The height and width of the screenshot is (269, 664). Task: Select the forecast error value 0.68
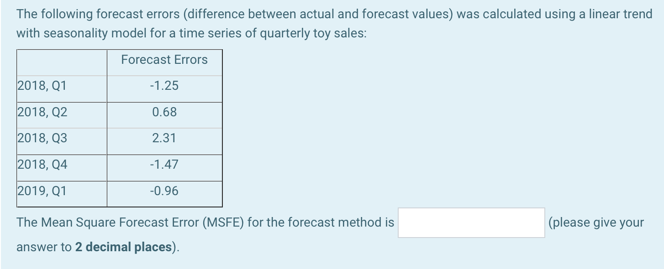164,112
